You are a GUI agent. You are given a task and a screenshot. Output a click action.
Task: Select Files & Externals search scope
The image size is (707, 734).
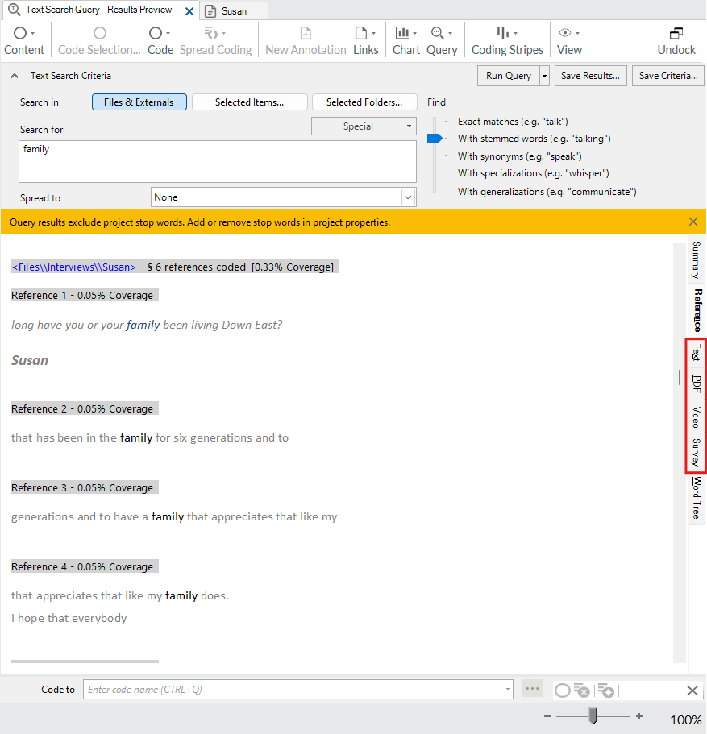139,102
